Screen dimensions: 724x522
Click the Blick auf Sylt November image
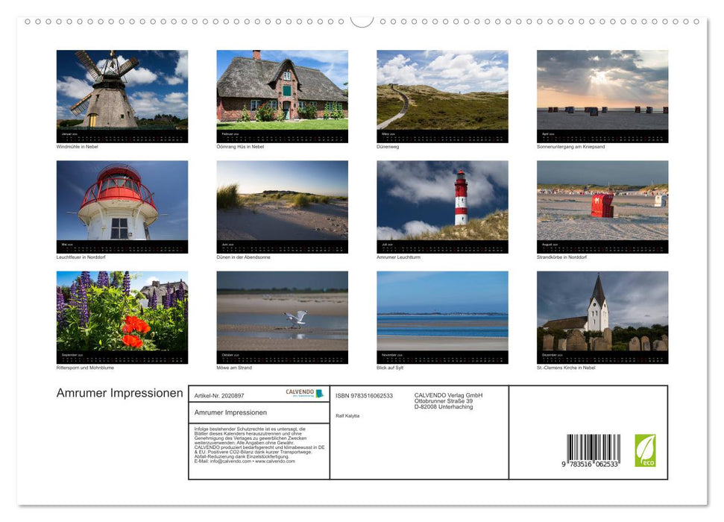tap(442, 316)
